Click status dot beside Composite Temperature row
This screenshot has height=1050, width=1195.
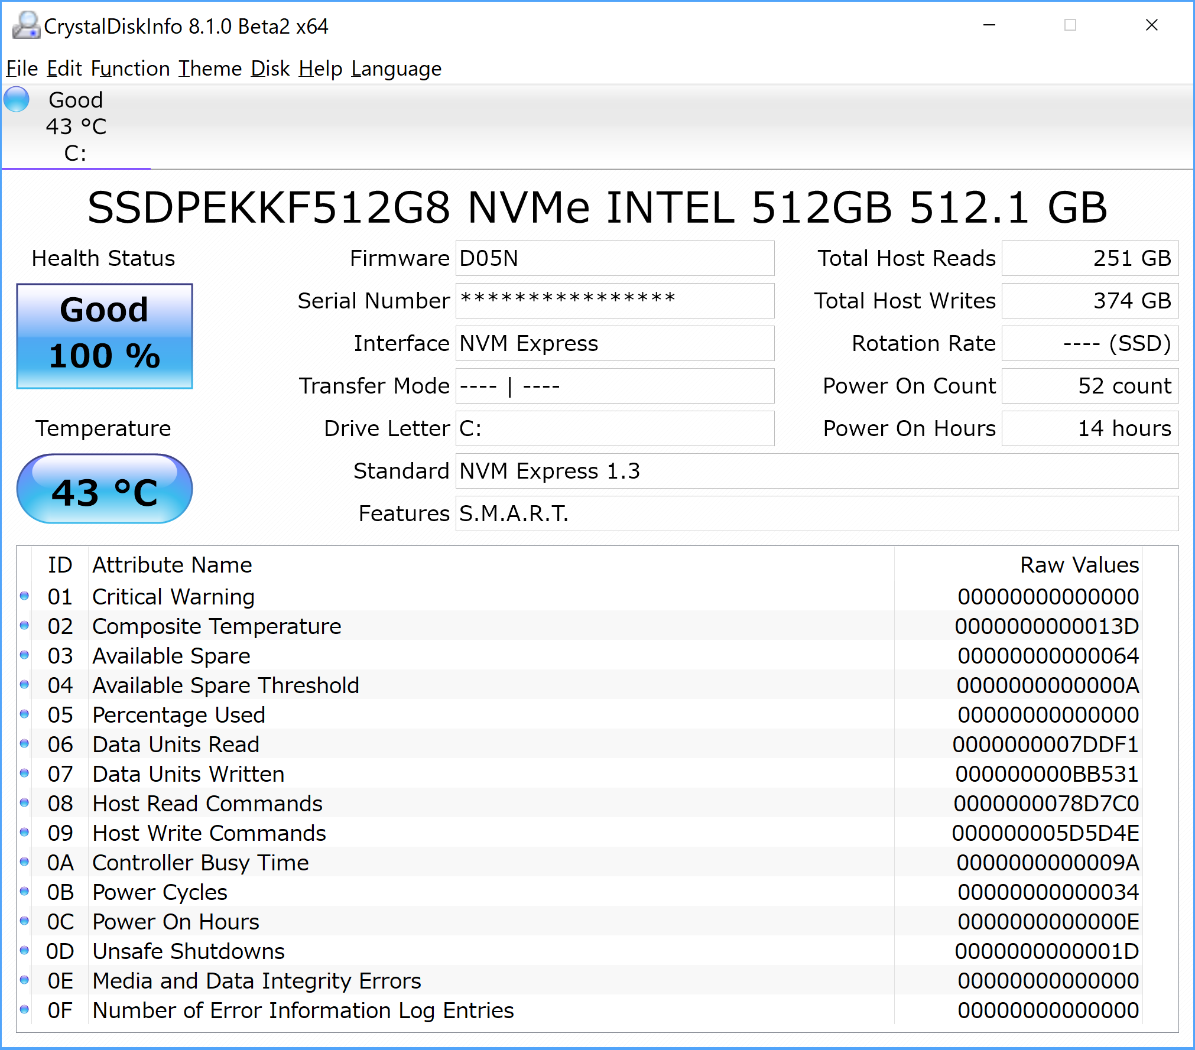pyautogui.click(x=24, y=625)
